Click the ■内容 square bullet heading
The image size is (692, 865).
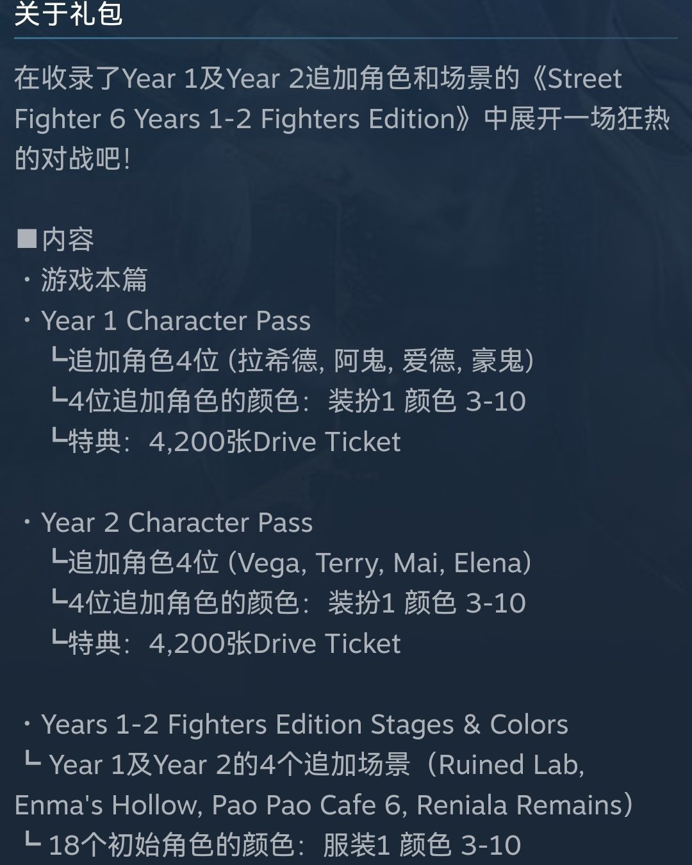click(x=55, y=240)
